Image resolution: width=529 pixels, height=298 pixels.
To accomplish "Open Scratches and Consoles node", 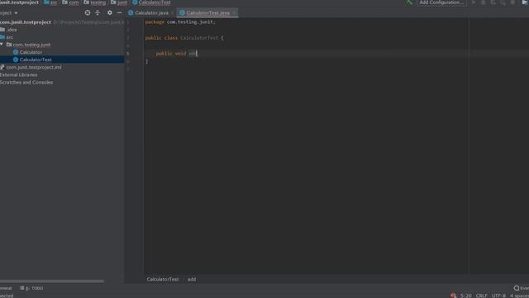I will point(26,83).
